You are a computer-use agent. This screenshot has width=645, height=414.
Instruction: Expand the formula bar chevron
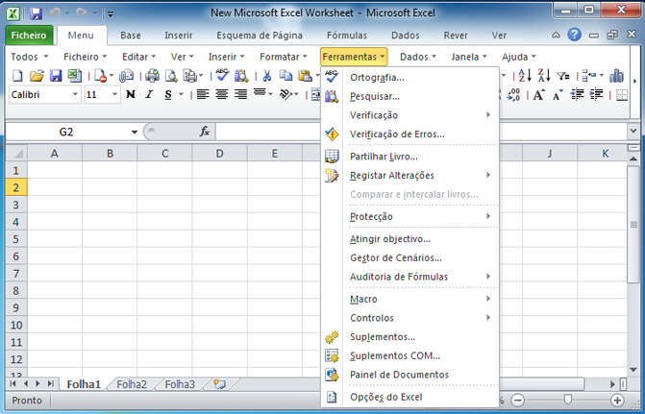(633, 132)
